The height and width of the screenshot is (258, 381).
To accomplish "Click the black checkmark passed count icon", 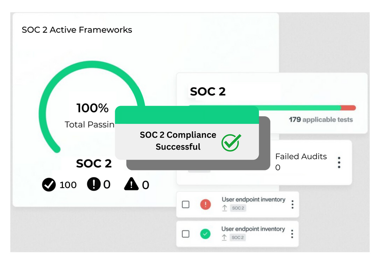I will click(49, 184).
